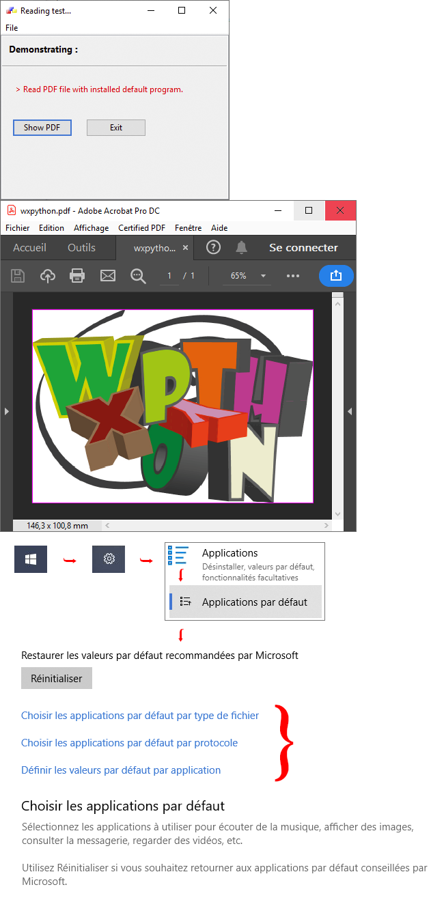Open Acrobat help question mark icon
444x900 pixels.
click(x=213, y=247)
